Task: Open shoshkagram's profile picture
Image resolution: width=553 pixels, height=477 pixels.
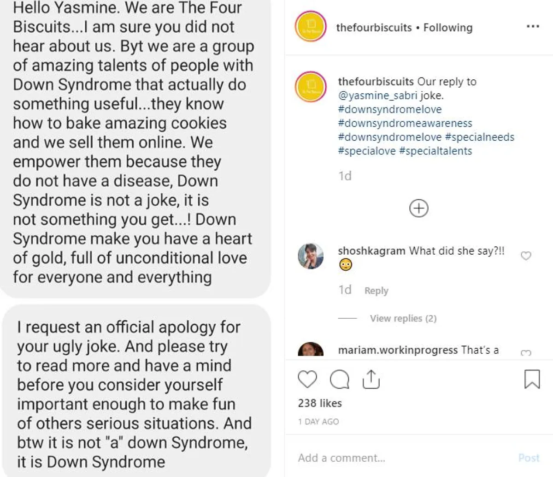Action: tap(311, 256)
